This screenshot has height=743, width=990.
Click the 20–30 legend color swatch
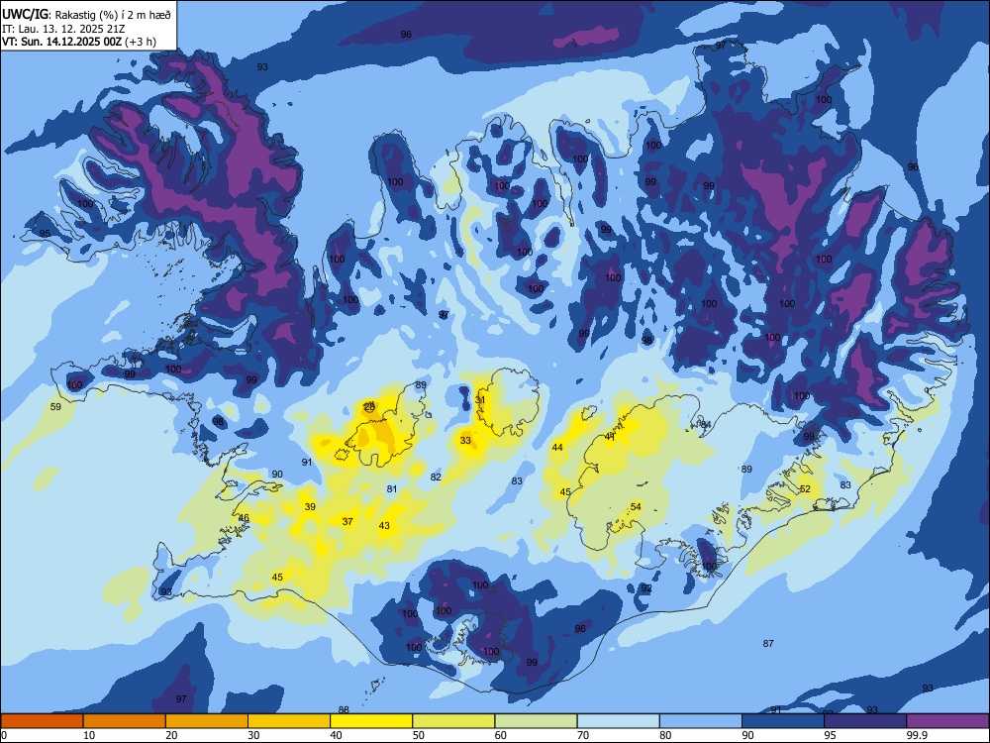(207, 721)
